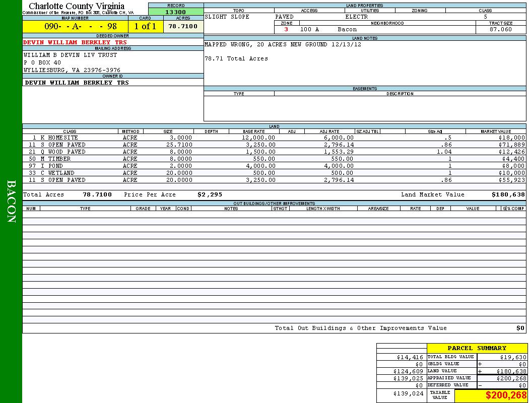Click the yellow PARCEL SUMMARY header
The width and height of the screenshot is (529, 403).
coord(477,348)
